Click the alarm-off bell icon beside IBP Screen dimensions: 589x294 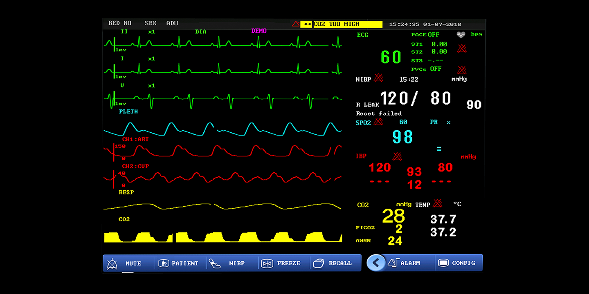pyautogui.click(x=397, y=156)
